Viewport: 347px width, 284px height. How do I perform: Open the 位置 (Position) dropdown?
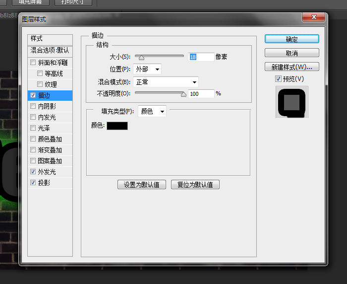pos(147,69)
